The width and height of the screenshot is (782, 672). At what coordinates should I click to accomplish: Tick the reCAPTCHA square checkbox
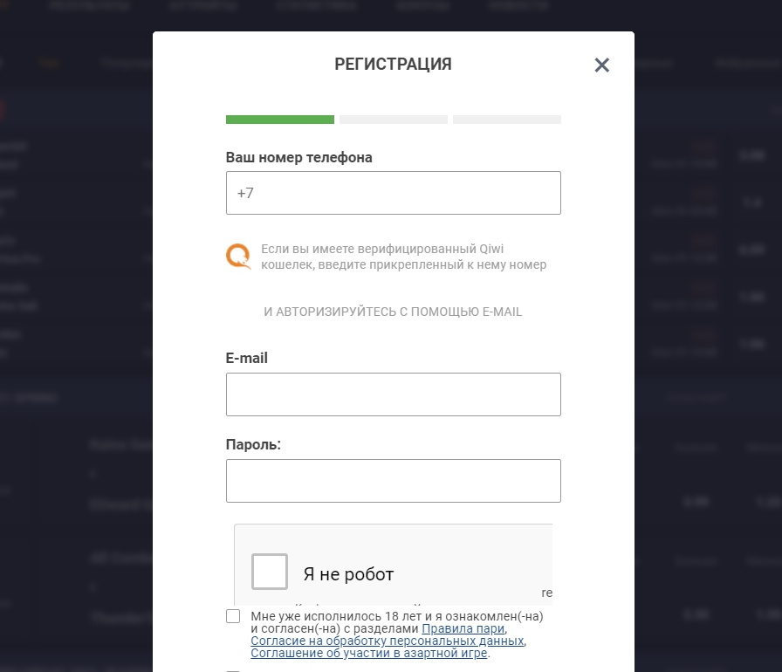(x=270, y=572)
